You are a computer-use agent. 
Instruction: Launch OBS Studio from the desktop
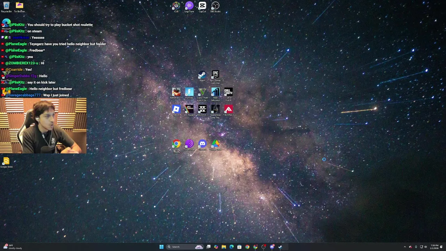pos(215,7)
